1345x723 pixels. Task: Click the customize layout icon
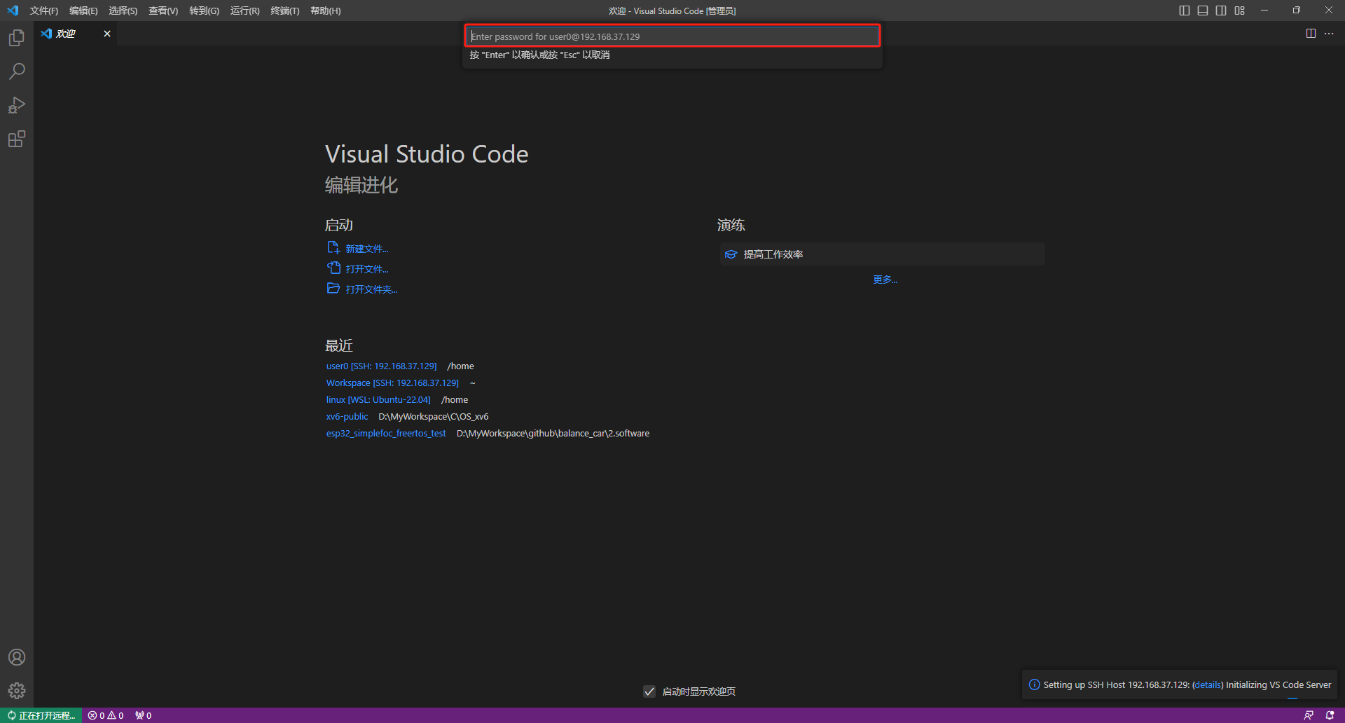1240,11
